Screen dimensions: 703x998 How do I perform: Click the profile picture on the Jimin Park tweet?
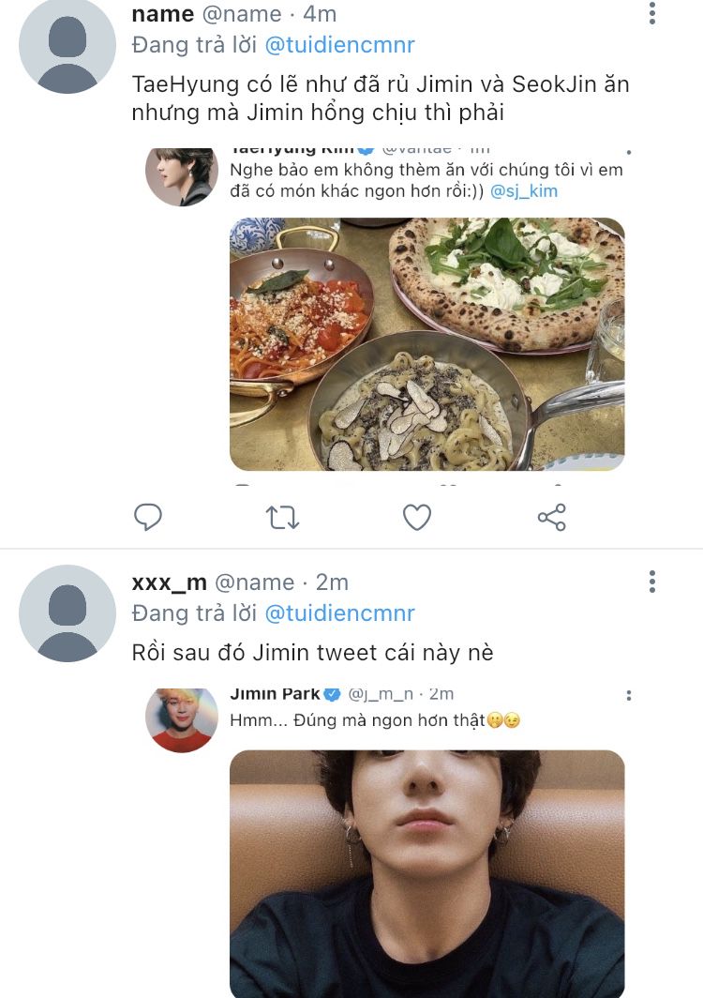coord(182,719)
